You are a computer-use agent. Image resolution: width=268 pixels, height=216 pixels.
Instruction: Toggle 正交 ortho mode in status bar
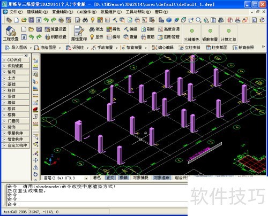pyautogui.click(x=110, y=178)
